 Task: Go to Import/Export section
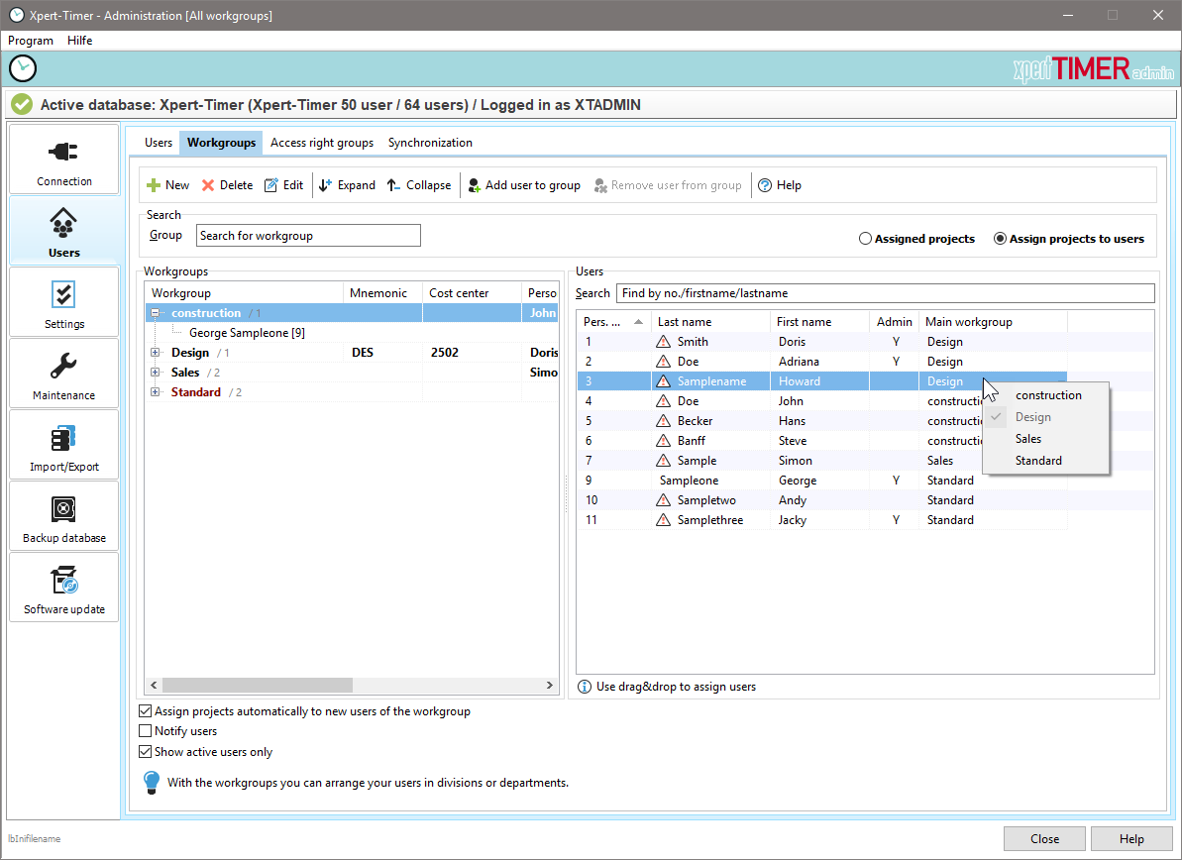(x=64, y=445)
